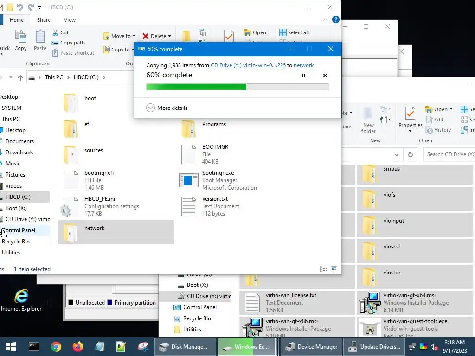The width and height of the screenshot is (475, 356).
Task: Select the Version.txt text document
Action: tap(234, 206)
